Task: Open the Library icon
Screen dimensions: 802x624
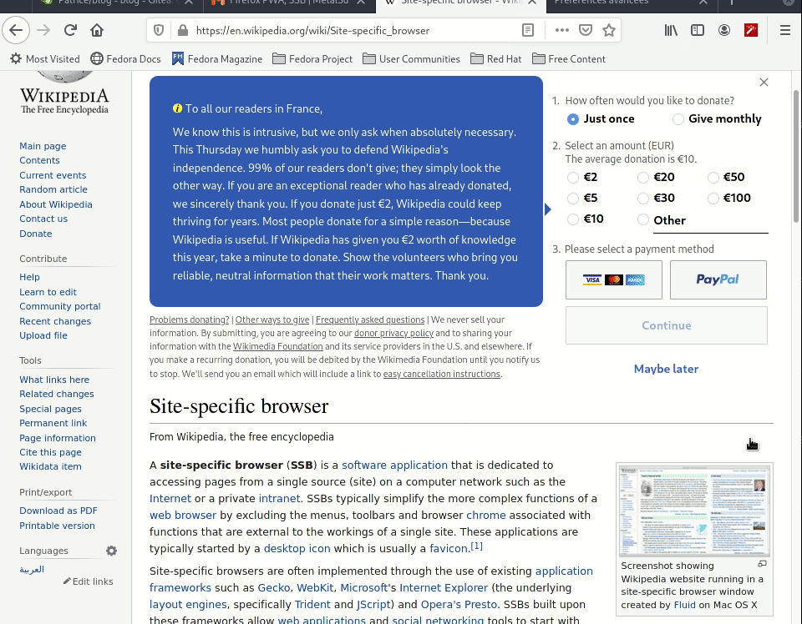Action: click(x=671, y=31)
